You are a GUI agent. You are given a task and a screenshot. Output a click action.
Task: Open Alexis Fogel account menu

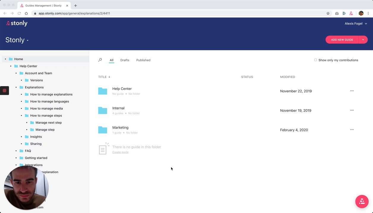point(356,24)
